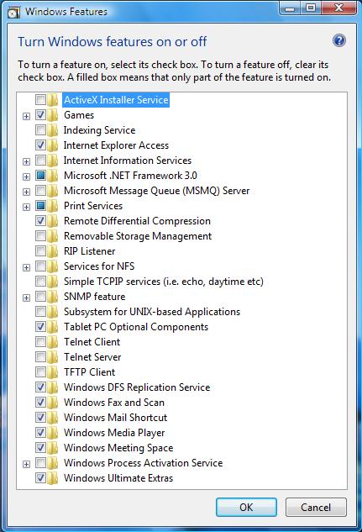Click the folder icon beside Indexing Service
This screenshot has height=532, width=362.
click(x=53, y=130)
